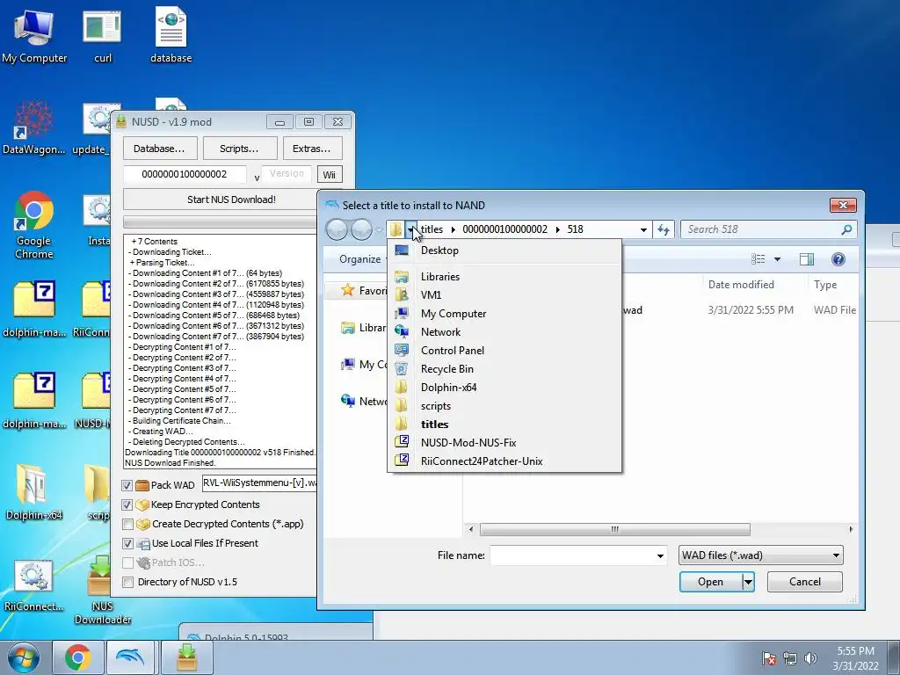The height and width of the screenshot is (675, 900).
Task: Click the Extras... button in NUSD
Action: [312, 149]
